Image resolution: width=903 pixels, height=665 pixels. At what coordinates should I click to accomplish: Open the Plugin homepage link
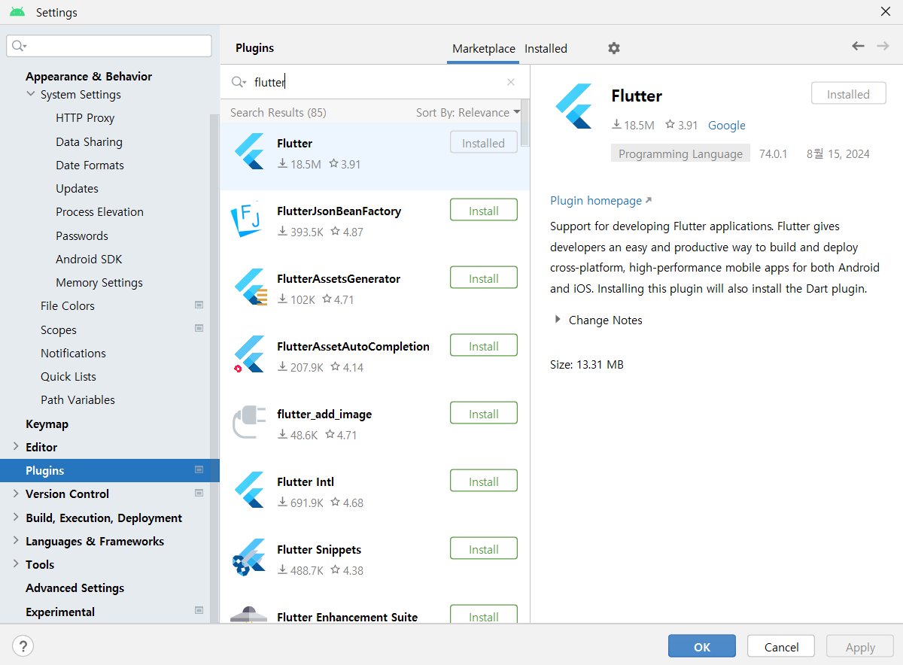point(600,200)
